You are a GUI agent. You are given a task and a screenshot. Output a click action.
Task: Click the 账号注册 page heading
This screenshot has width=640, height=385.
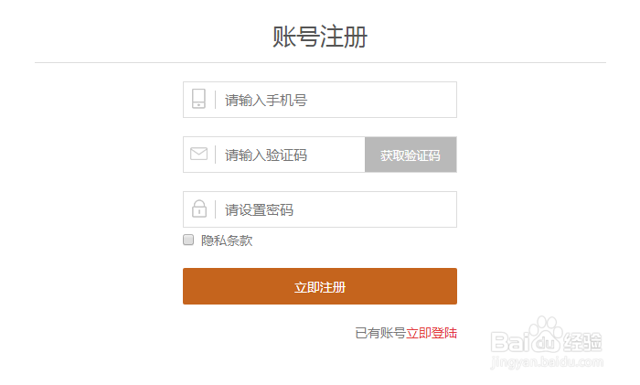(x=320, y=37)
